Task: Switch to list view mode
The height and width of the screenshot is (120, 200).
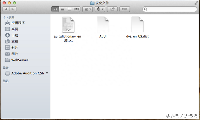Action: [62, 9]
